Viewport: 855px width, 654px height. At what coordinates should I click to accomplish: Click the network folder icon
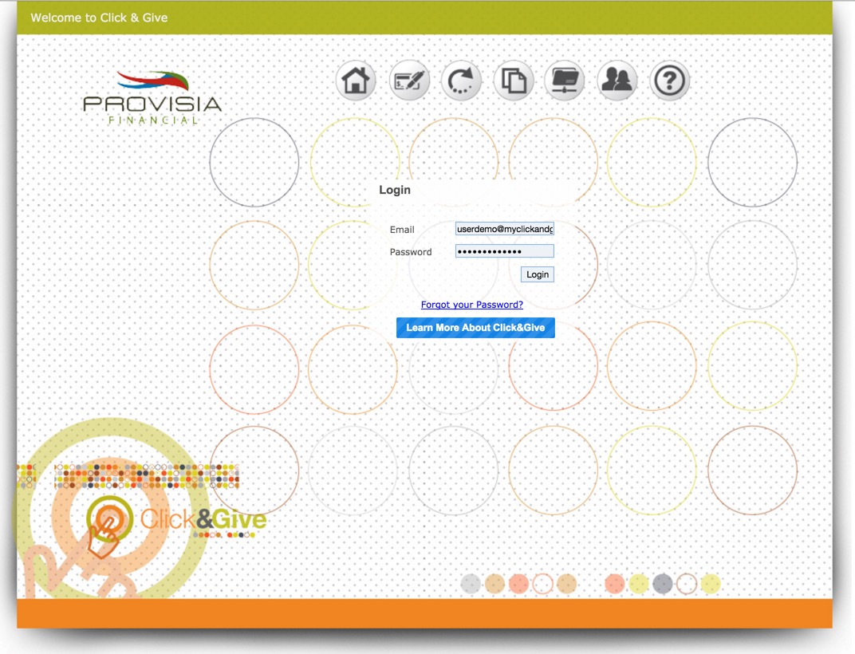coord(565,81)
